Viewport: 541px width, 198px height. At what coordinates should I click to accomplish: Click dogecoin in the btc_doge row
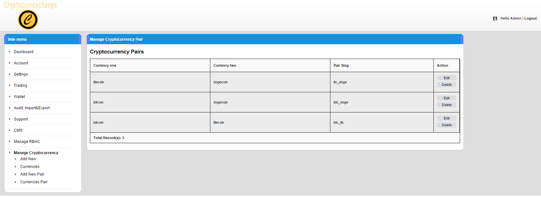221,102
